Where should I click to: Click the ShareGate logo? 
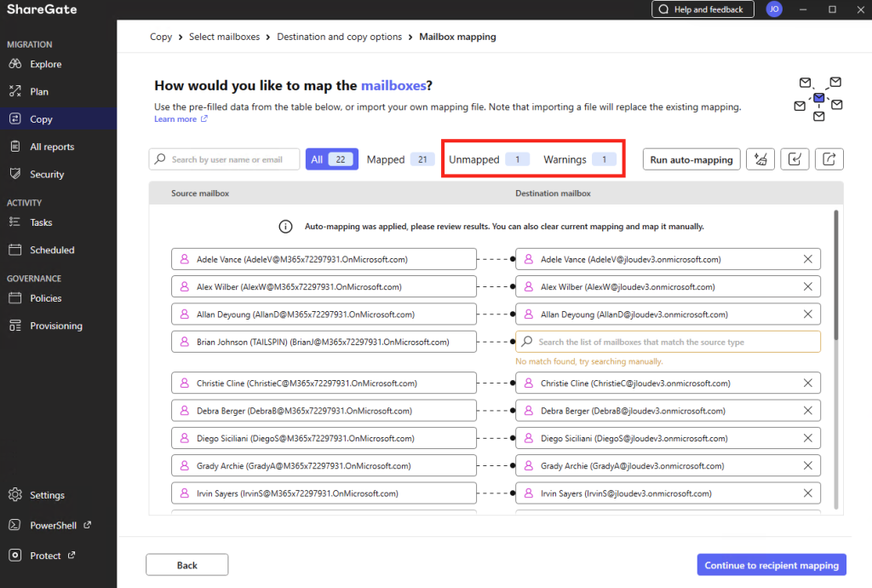[x=42, y=9]
